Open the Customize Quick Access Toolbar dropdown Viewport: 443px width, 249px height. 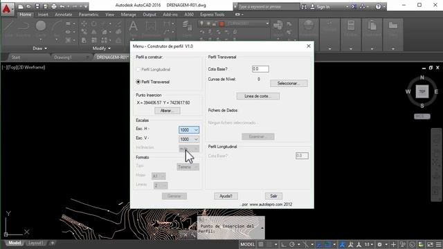(x=86, y=6)
